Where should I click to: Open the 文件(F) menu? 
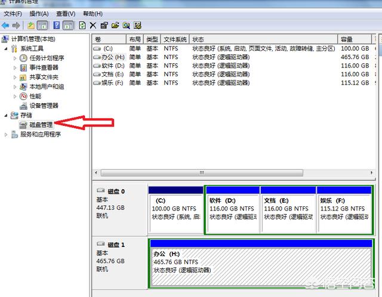point(13,13)
